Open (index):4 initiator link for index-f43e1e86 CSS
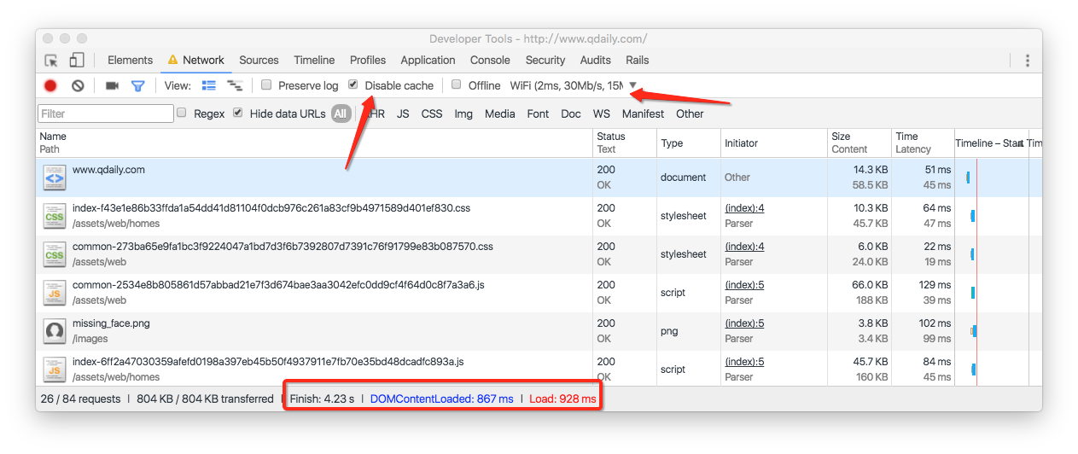The width and height of the screenshot is (1078, 454). coord(744,208)
